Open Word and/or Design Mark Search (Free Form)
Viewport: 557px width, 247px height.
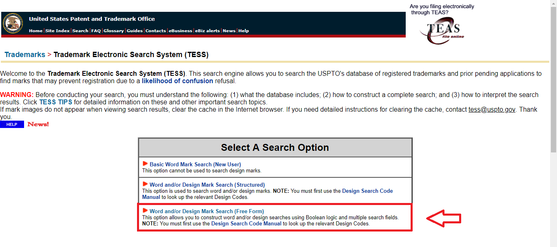click(x=207, y=212)
